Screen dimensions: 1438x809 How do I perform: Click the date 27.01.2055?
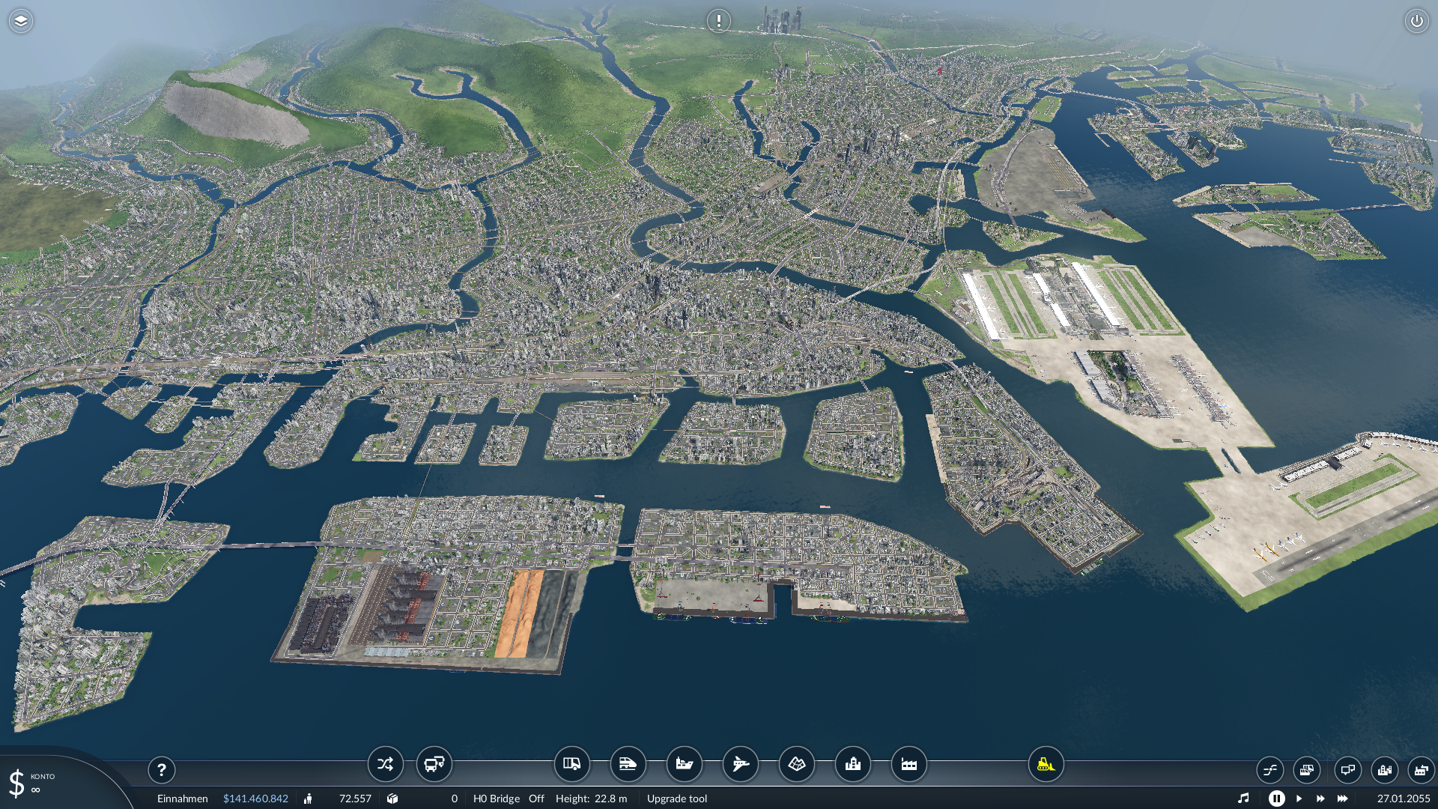(x=1404, y=799)
